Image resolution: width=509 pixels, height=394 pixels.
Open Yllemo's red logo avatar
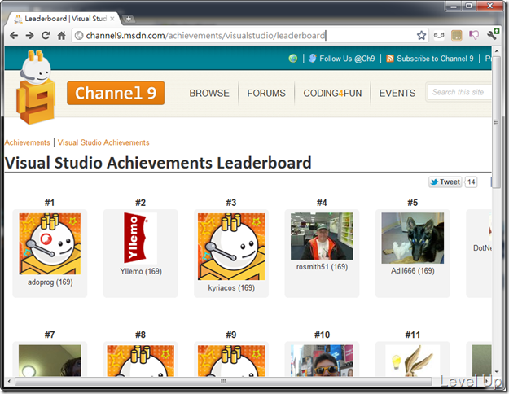[x=141, y=239]
